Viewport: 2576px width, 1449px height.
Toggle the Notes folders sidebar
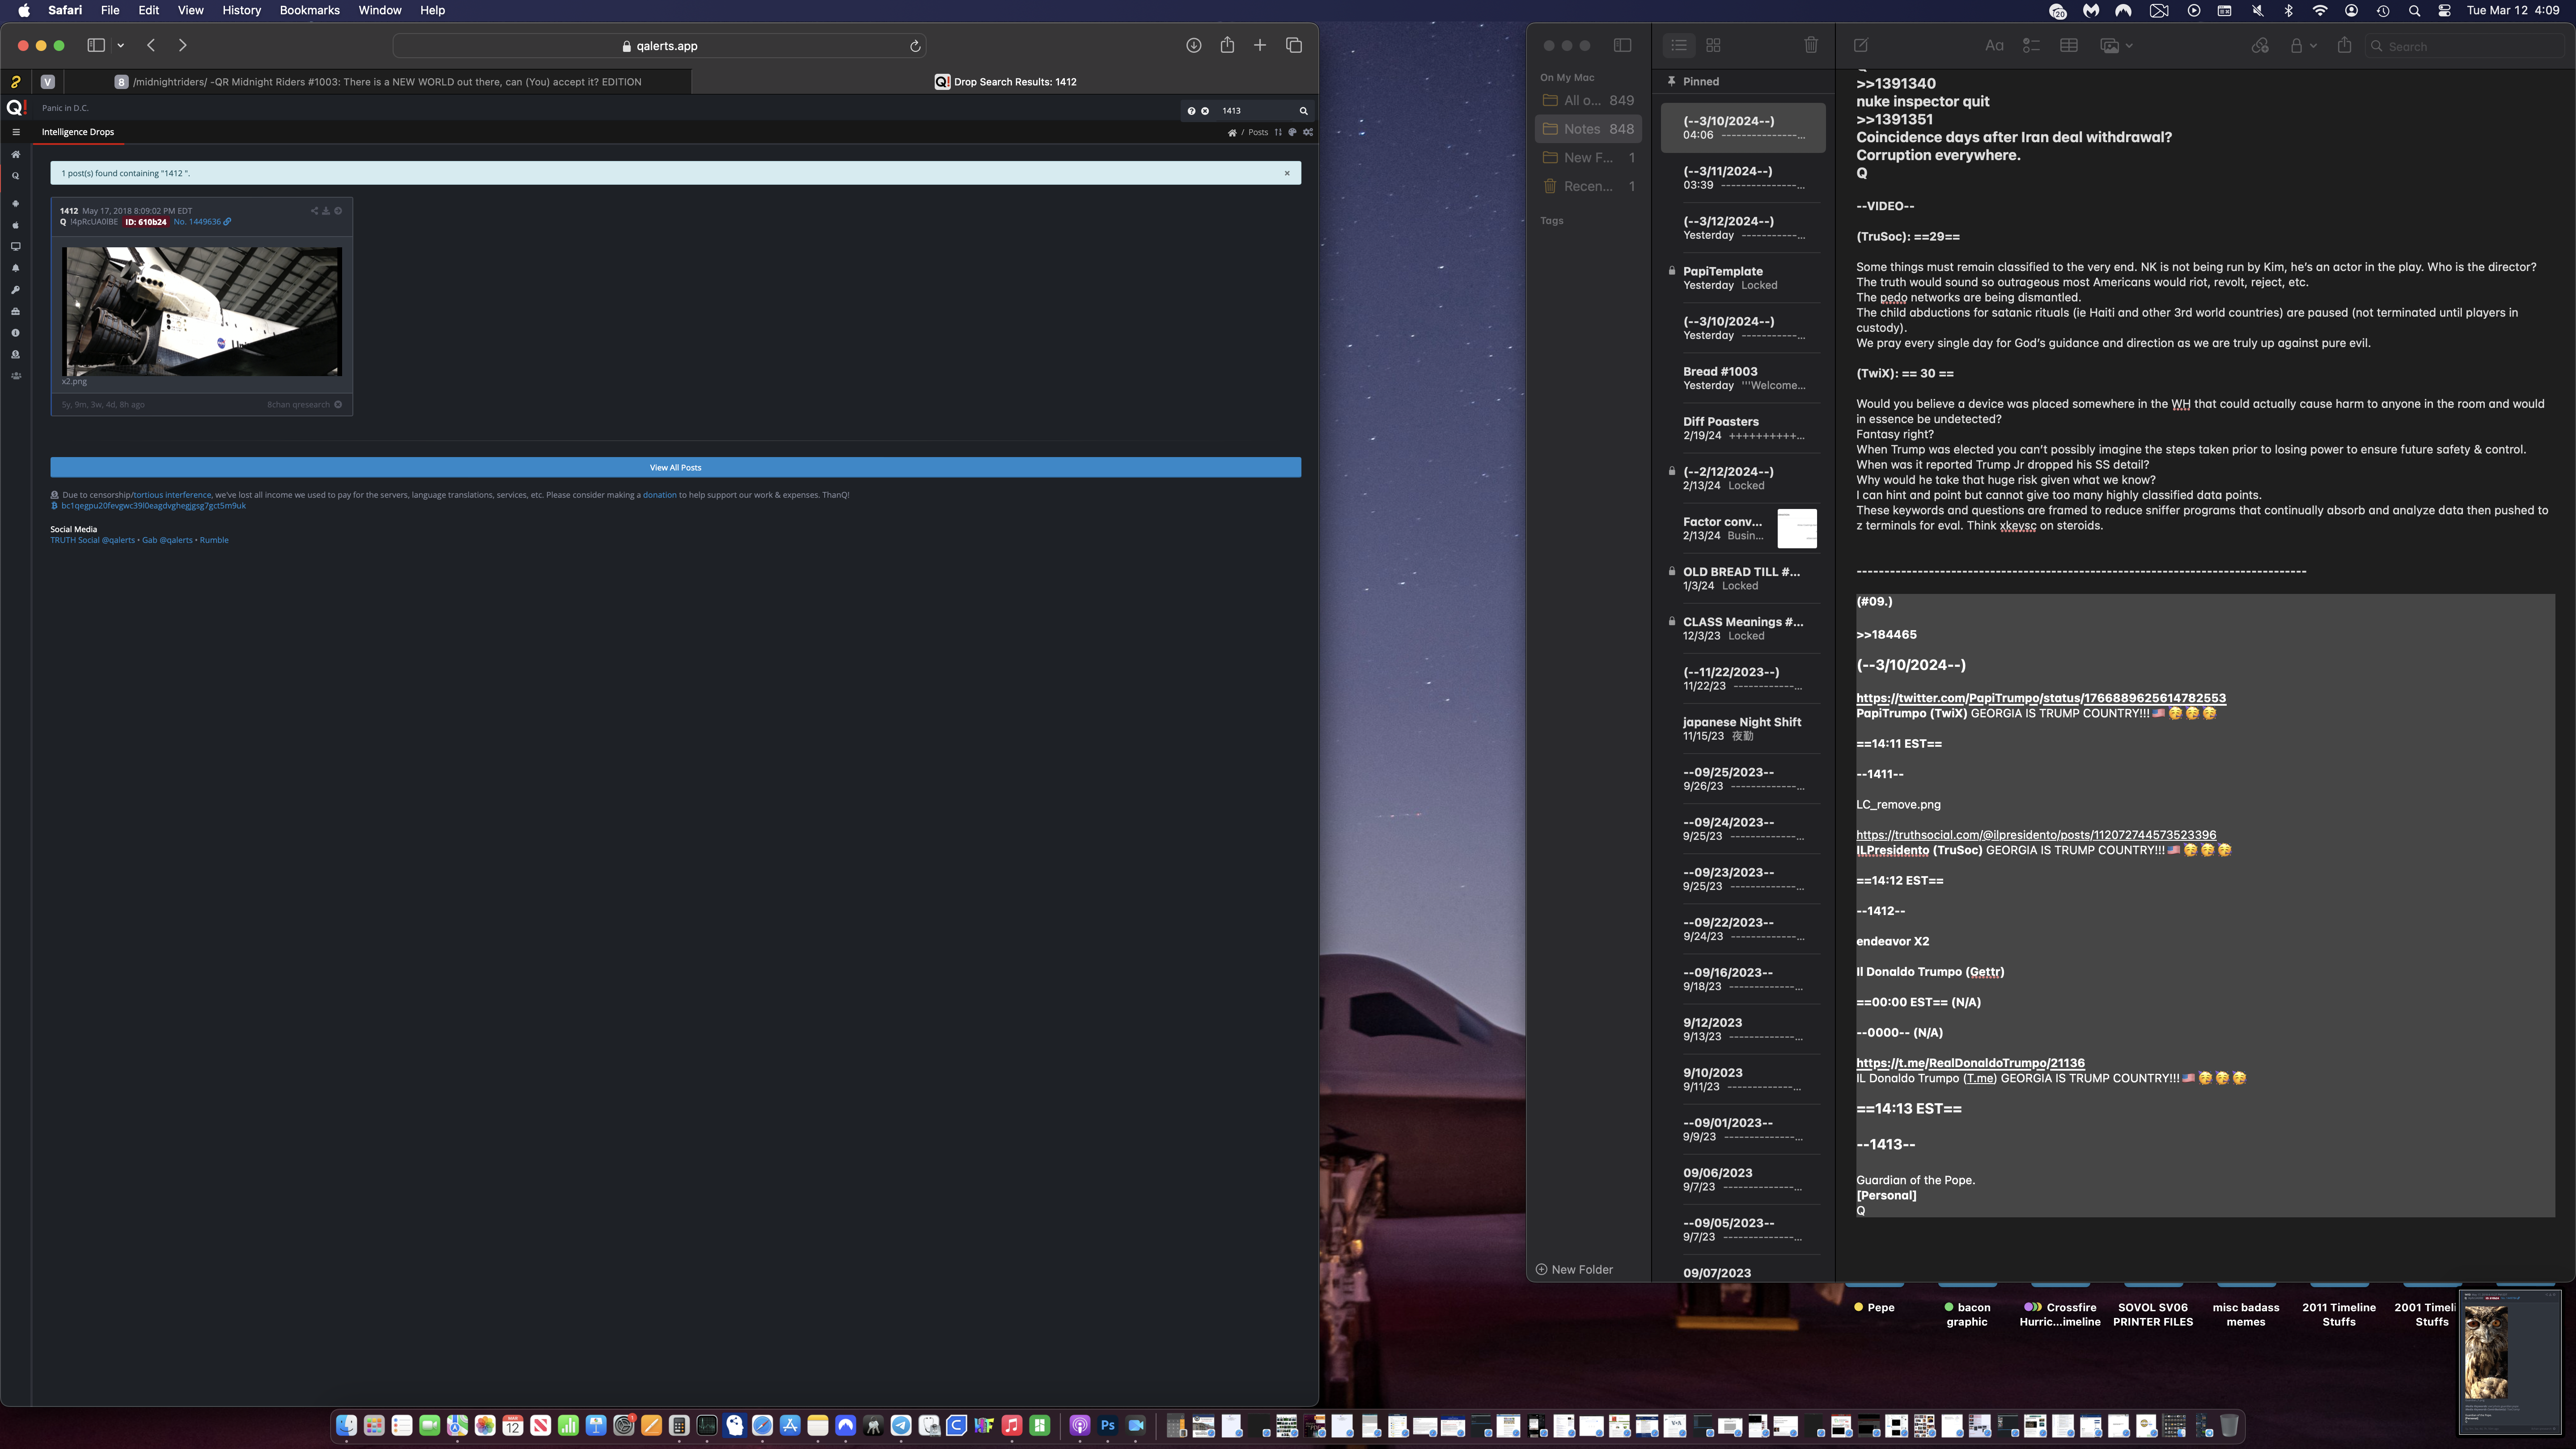(x=1622, y=45)
